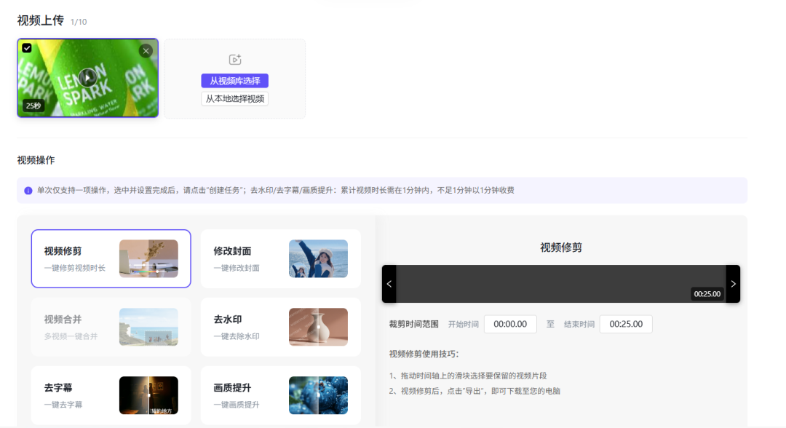Screen dimensions: 786x428
Task: Select the 修改封面 operation card
Action: pyautogui.click(x=280, y=259)
